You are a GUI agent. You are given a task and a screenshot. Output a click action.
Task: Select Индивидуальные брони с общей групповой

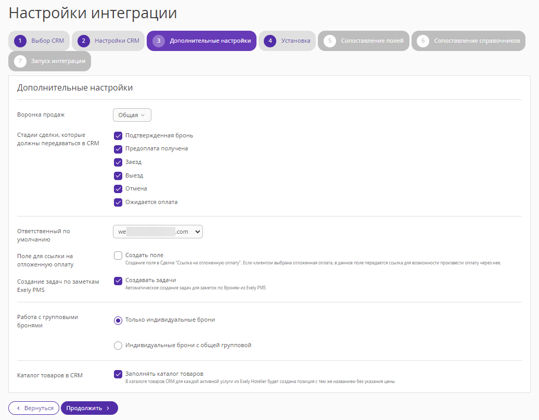coord(118,346)
